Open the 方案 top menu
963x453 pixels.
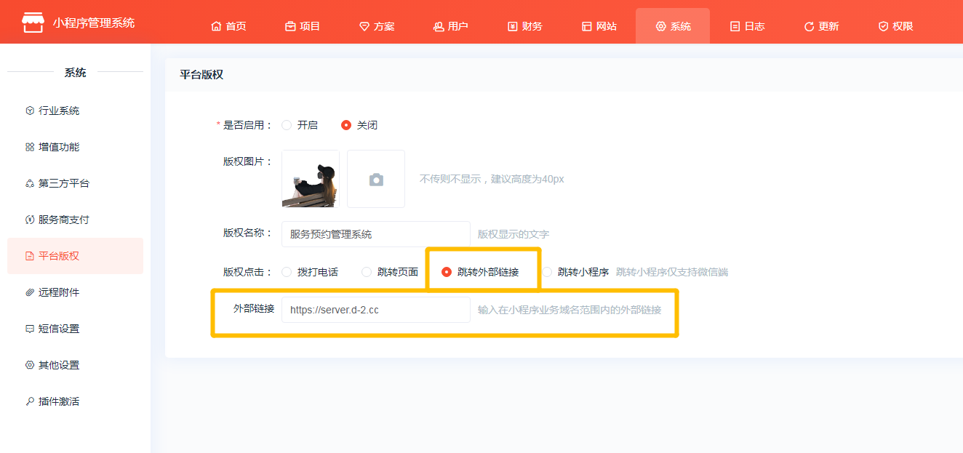pyautogui.click(x=377, y=26)
